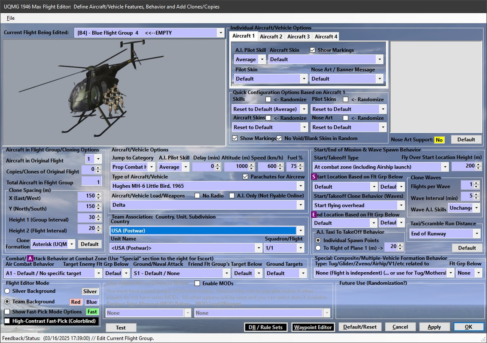Click the Altitude (m) 1000 field
Screen dimensions: 487x343
click(x=236, y=166)
